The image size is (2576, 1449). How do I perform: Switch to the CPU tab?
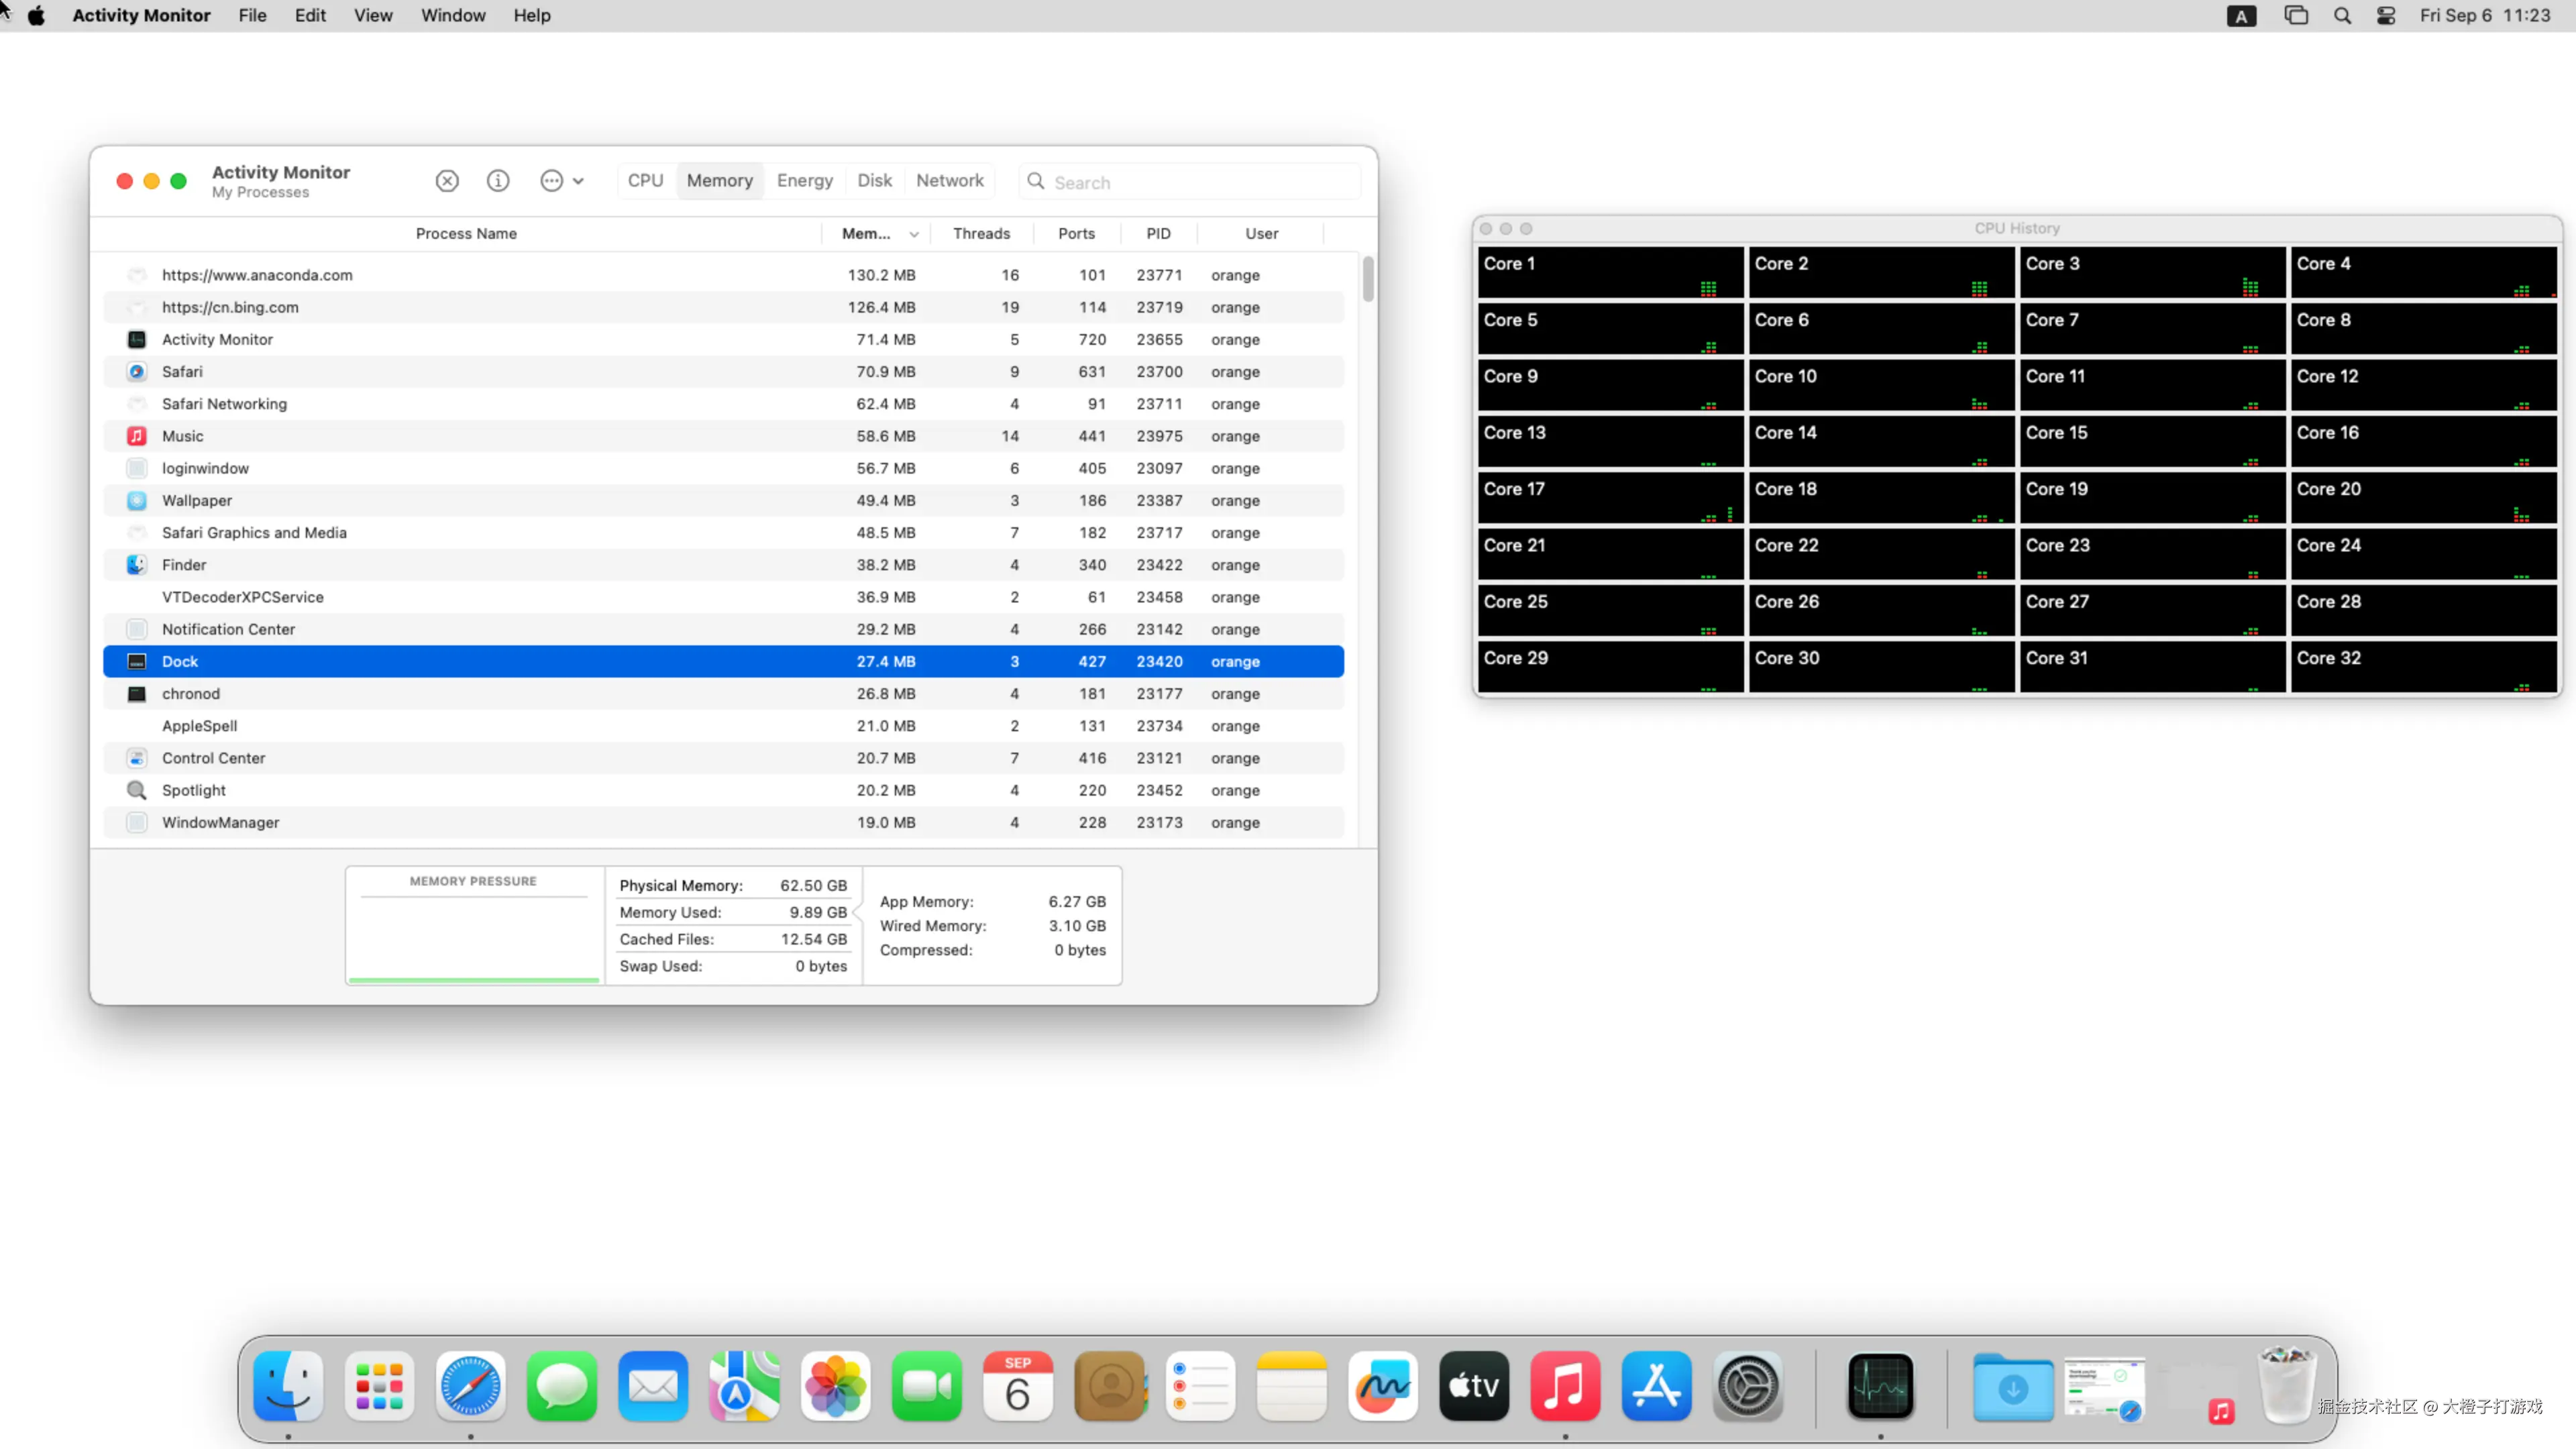point(645,181)
